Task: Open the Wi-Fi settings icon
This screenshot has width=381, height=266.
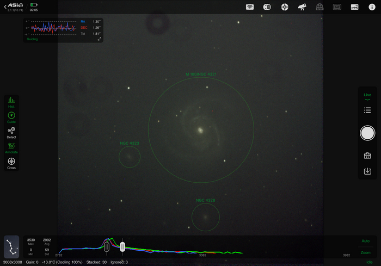Action: (x=250, y=7)
